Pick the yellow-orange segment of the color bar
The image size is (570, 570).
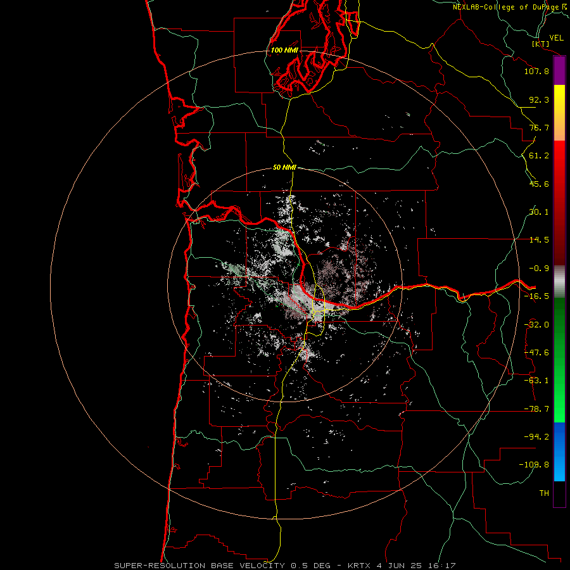pos(559,113)
